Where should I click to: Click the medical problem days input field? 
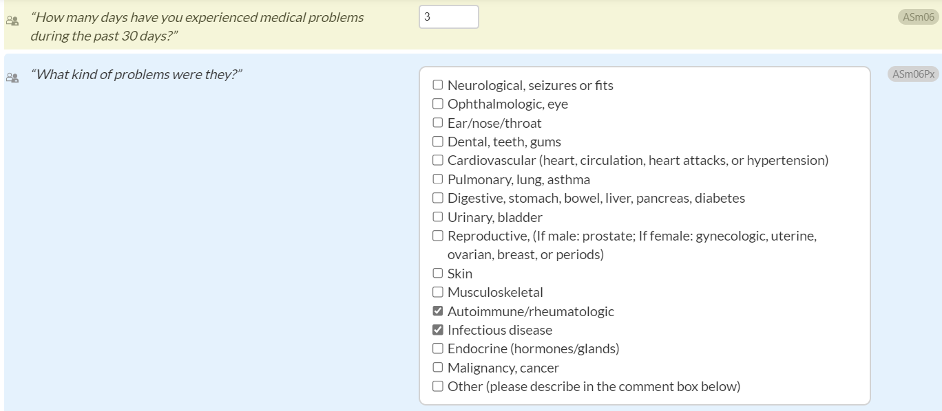coord(448,17)
